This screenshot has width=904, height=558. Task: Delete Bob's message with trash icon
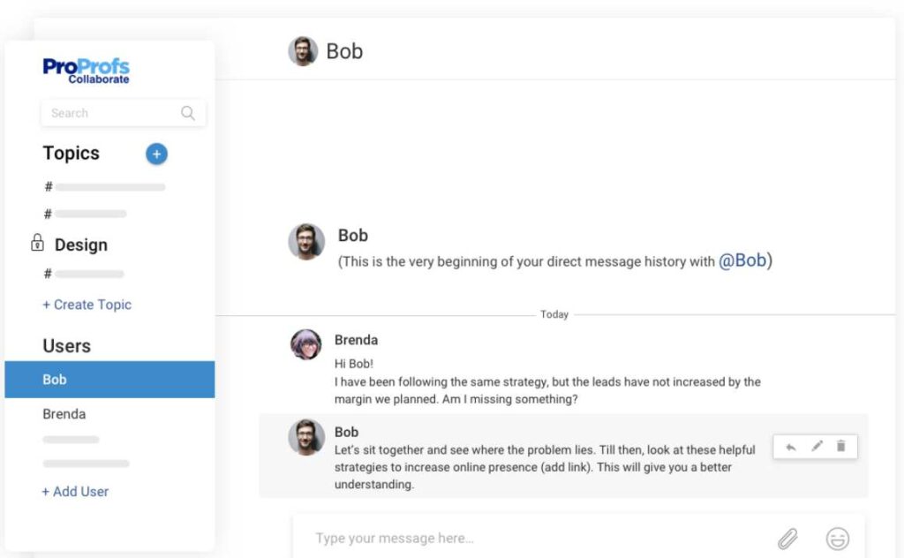[x=841, y=447]
